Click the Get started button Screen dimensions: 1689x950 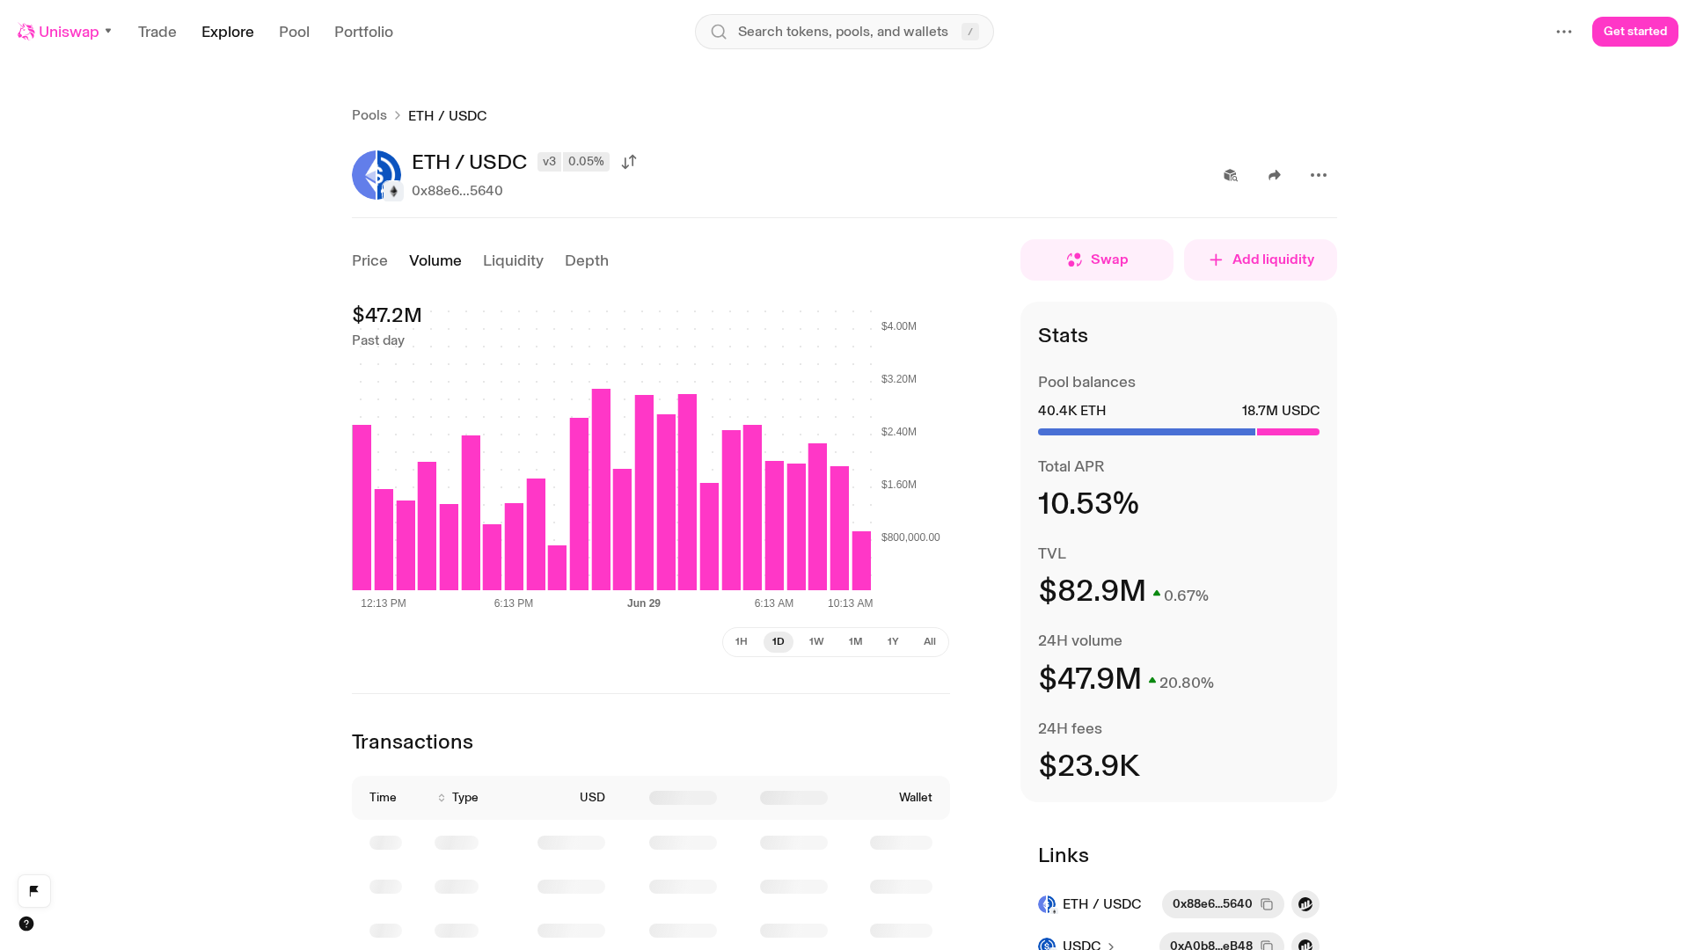pos(1635,32)
